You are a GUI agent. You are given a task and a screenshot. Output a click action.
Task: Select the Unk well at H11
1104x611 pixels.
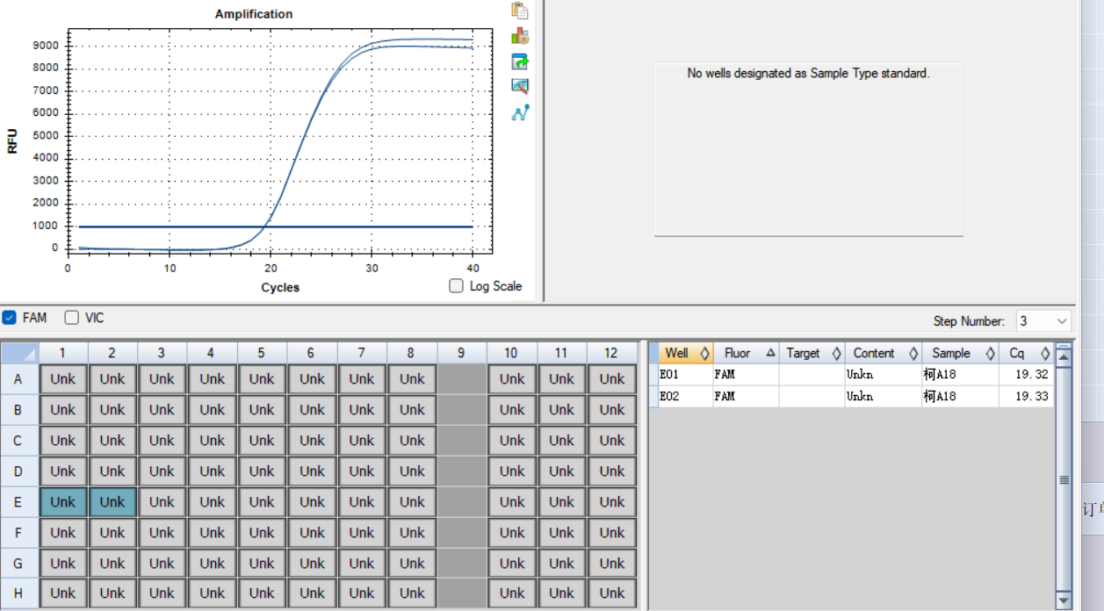562,593
